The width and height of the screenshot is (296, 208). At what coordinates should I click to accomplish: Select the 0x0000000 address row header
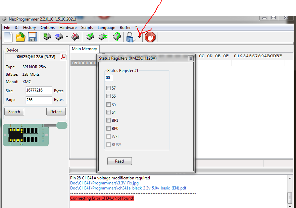(84, 63)
